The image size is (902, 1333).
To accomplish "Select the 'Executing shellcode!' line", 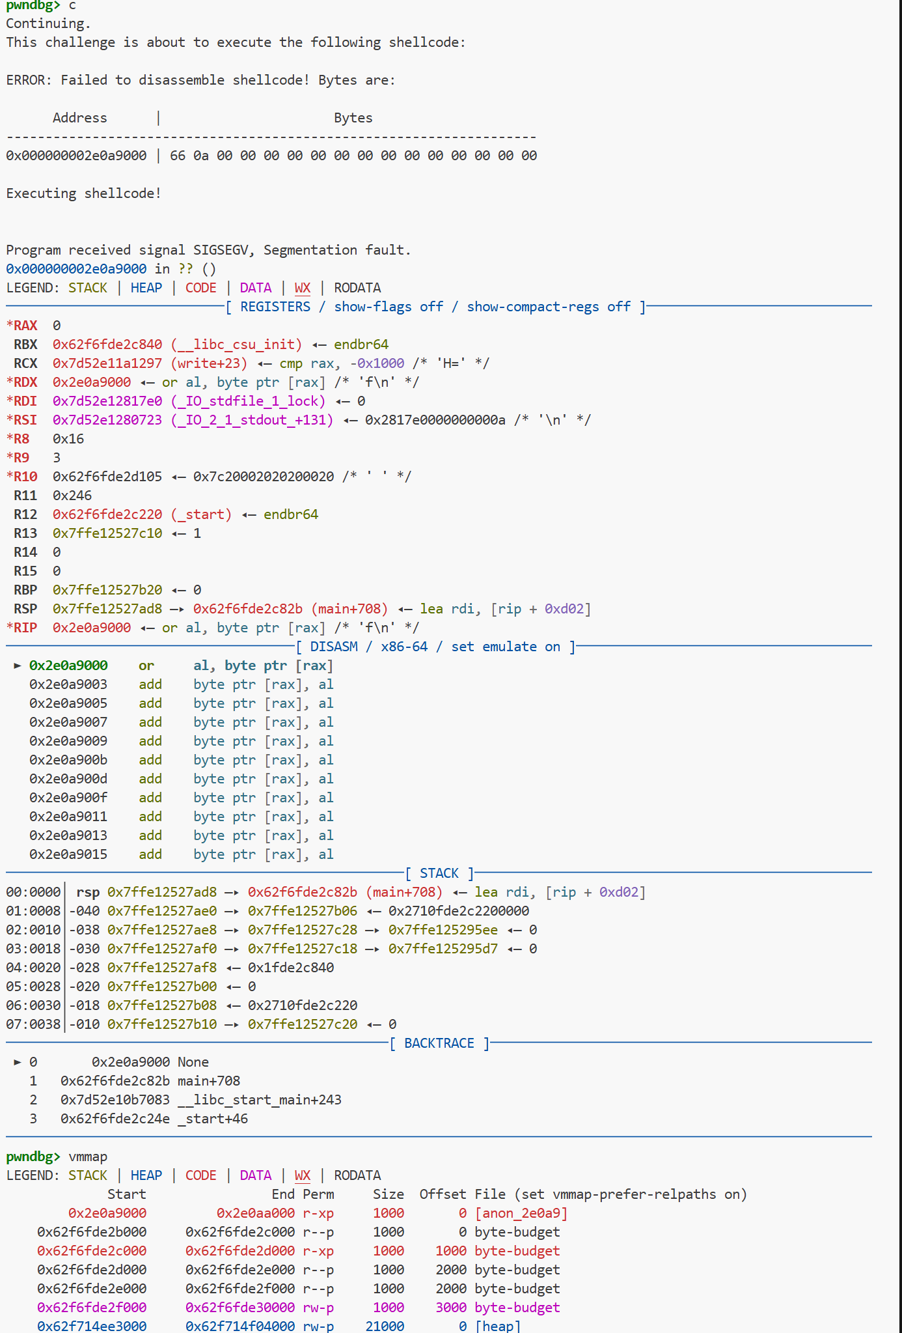I will coord(84,193).
